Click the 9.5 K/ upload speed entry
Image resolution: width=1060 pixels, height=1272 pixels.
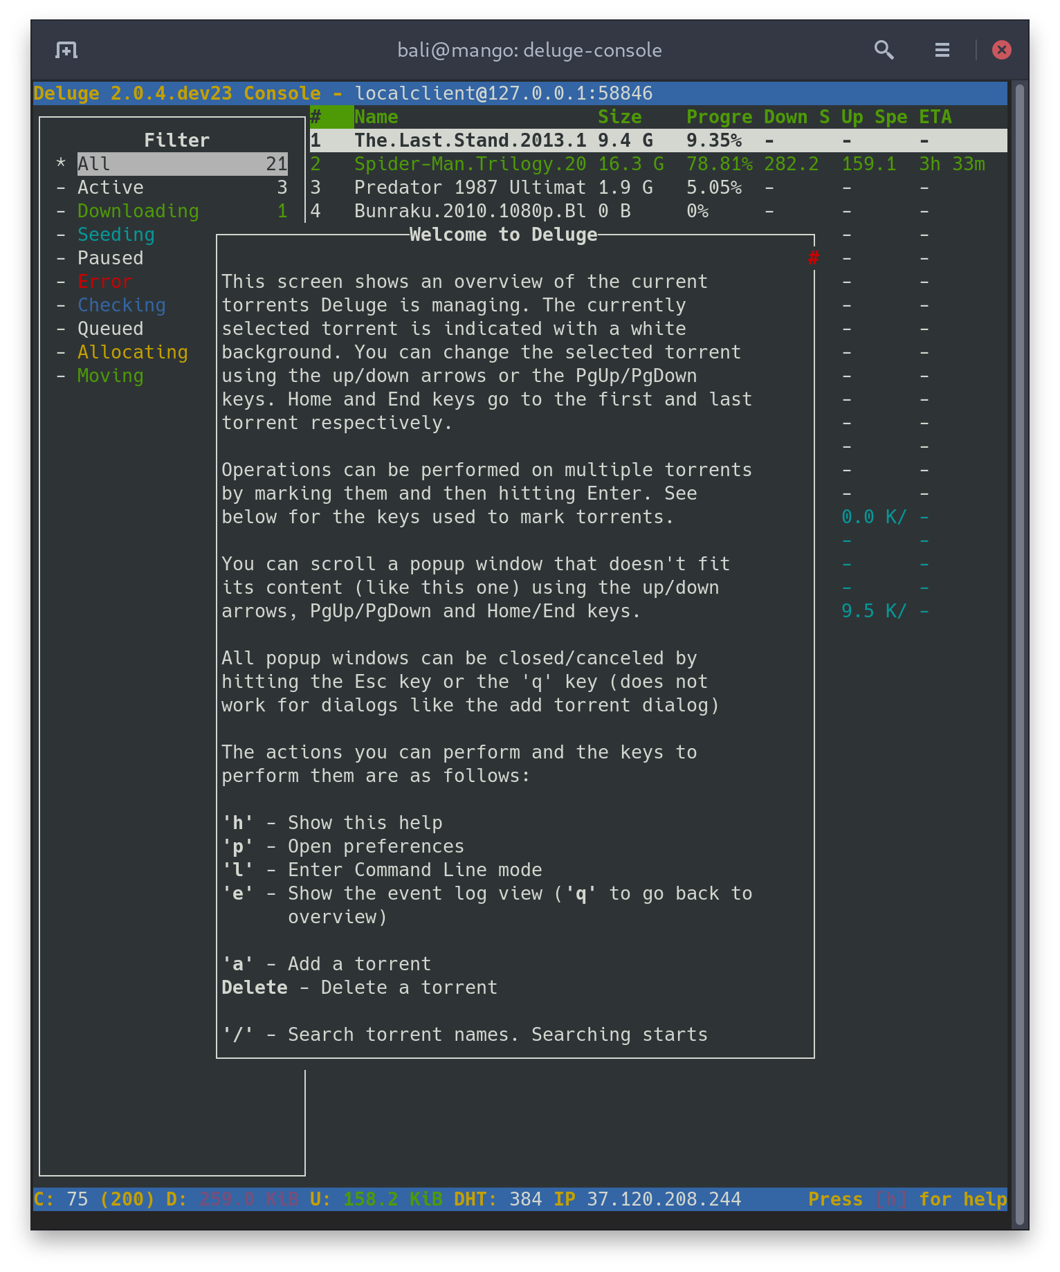pyautogui.click(x=874, y=611)
